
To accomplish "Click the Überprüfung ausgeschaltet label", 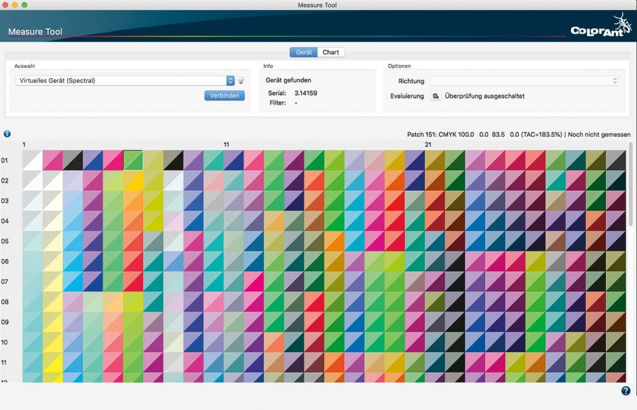I will [x=485, y=96].
